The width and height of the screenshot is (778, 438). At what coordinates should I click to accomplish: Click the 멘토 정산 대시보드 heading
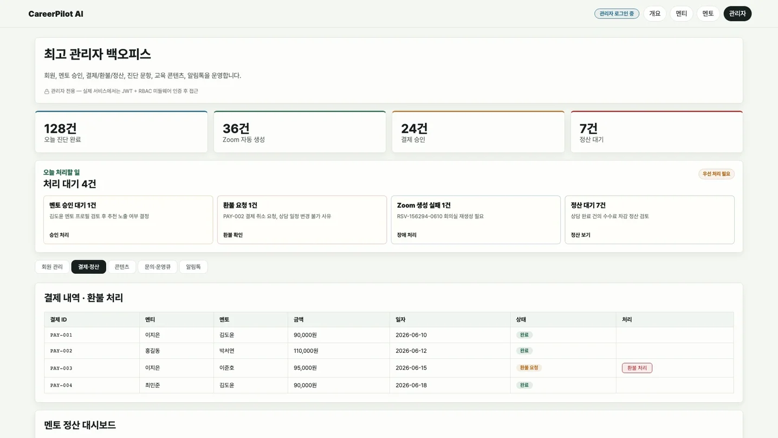click(x=80, y=425)
